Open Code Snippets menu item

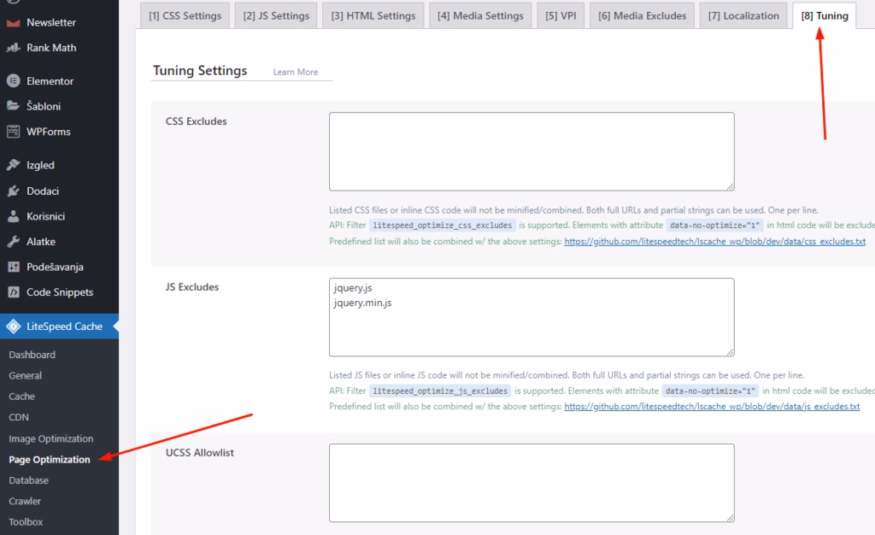[x=59, y=292]
